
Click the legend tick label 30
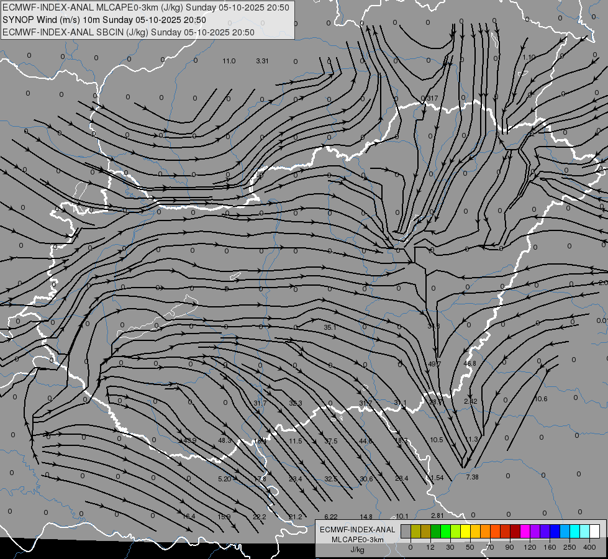tap(450, 547)
